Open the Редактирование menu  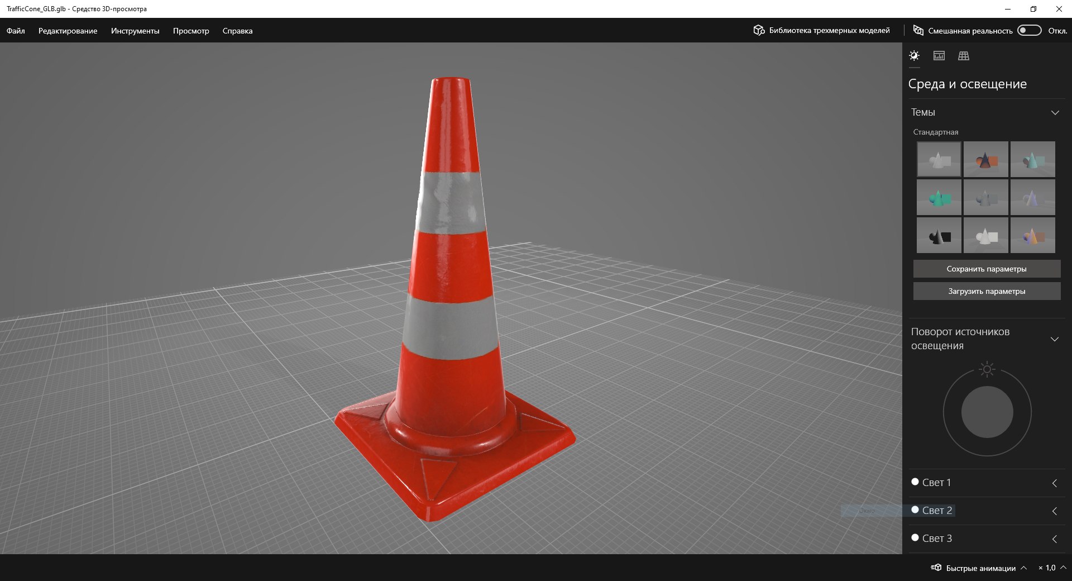point(68,31)
